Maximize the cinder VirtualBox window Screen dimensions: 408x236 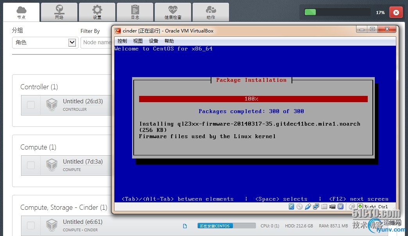(372, 29)
